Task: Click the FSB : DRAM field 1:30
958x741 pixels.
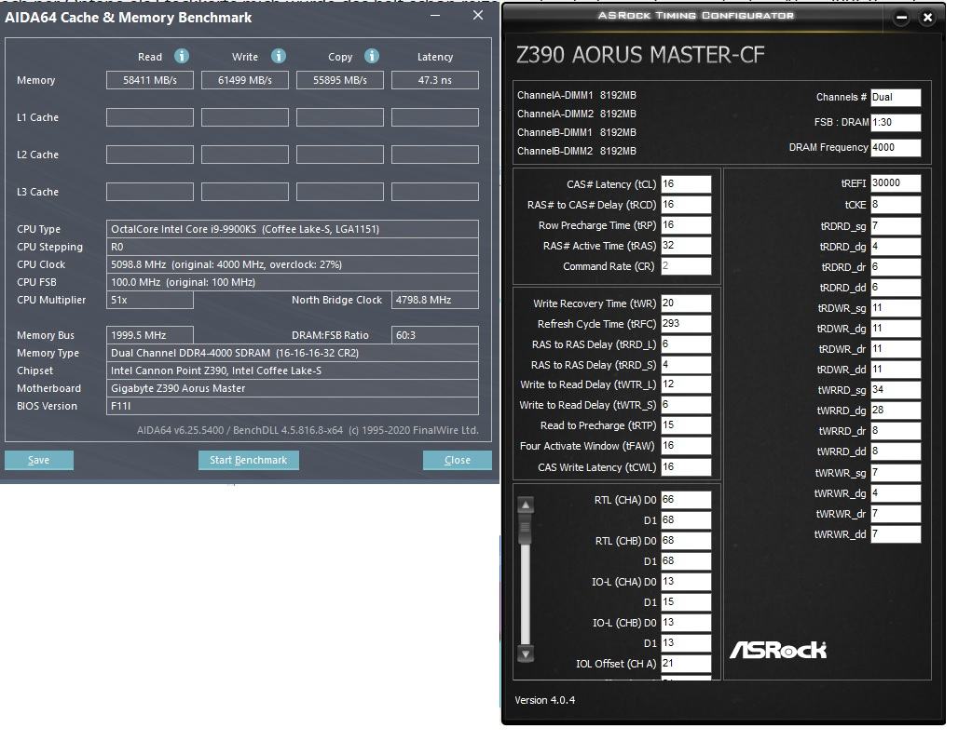Action: point(896,122)
